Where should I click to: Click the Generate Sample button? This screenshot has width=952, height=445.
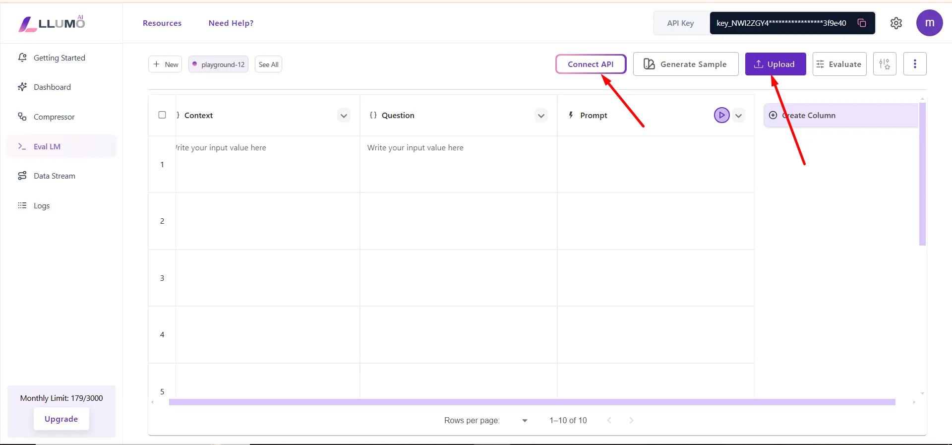tap(686, 64)
